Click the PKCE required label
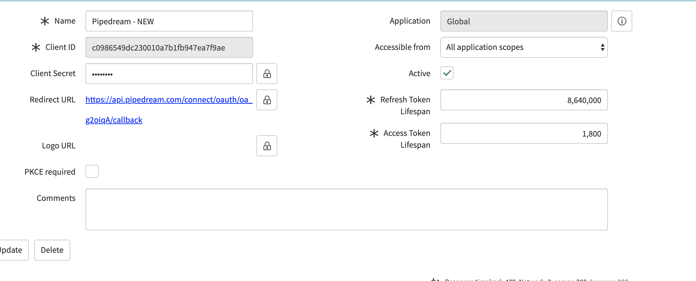This screenshot has width=696, height=281. tap(50, 172)
